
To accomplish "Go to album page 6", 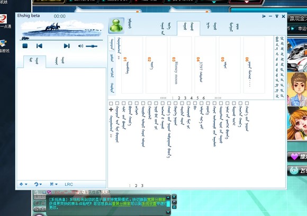I will (x=204, y=98).
